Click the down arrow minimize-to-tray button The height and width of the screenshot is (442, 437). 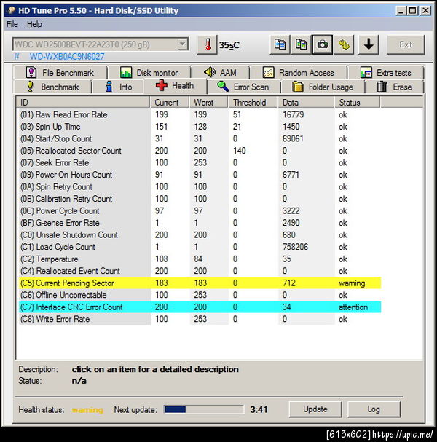tap(369, 44)
